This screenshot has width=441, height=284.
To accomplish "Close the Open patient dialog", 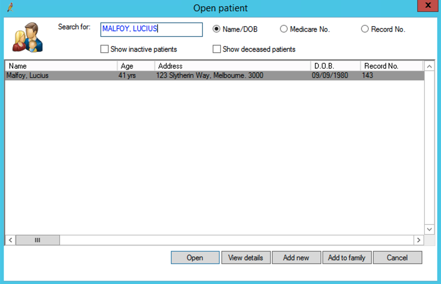I will 428,6.
